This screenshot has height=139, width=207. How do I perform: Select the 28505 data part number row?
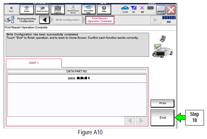(x=77, y=79)
